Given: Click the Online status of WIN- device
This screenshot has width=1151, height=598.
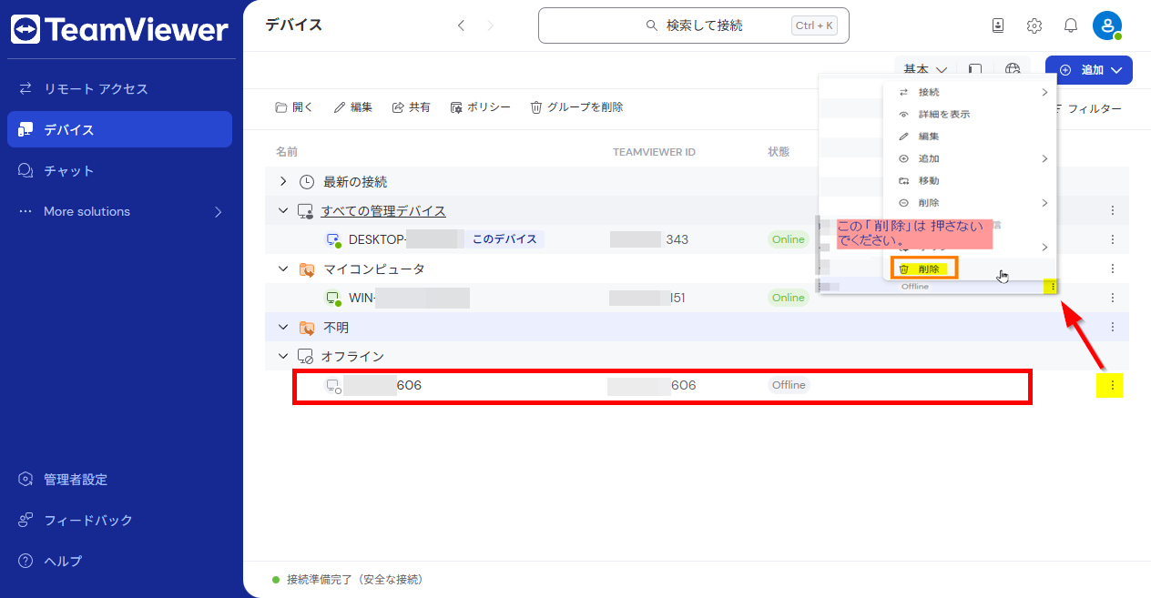Looking at the screenshot, I should click(x=789, y=298).
